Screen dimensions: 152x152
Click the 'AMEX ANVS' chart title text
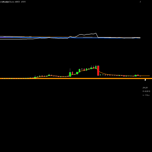point(20,2)
